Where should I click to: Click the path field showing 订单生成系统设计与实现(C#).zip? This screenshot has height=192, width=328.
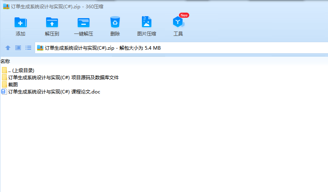click(181, 48)
